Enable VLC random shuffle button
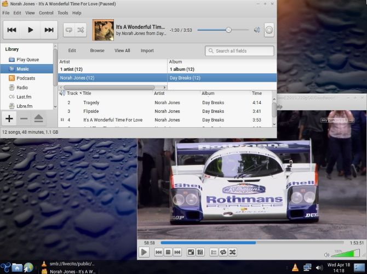Viewport: 367px width, 274px height. click(232, 252)
